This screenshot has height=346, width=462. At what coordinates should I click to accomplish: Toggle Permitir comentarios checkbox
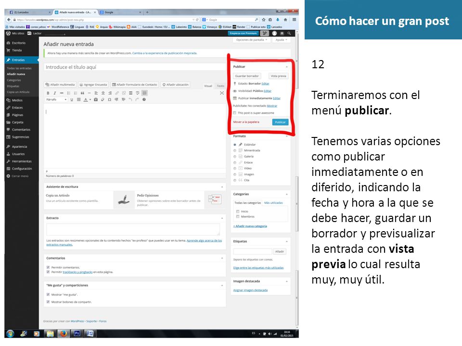pyautogui.click(x=48, y=268)
